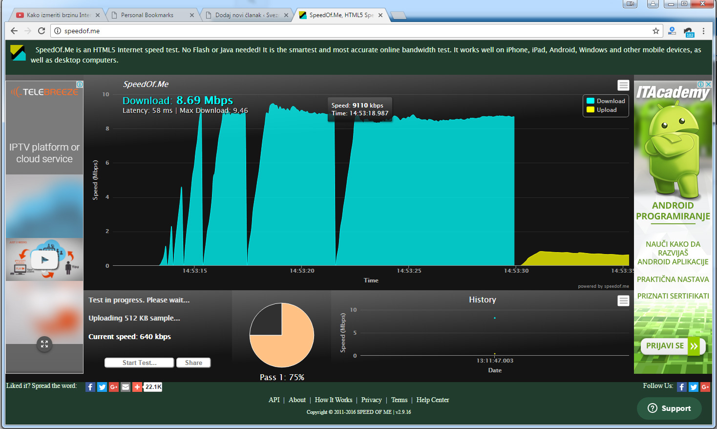This screenshot has width=717, height=429.
Task: Toggle Upload series in chart legend
Action: point(602,110)
